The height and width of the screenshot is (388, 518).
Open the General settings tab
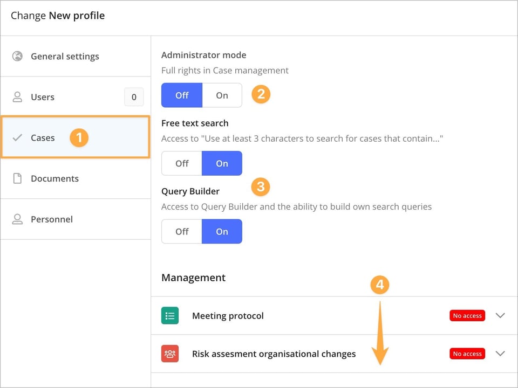[x=76, y=57]
